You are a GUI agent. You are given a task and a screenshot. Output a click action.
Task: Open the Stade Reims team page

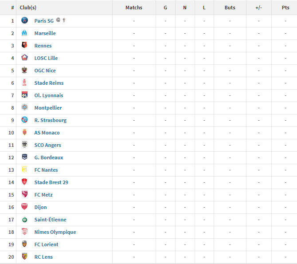(x=49, y=83)
